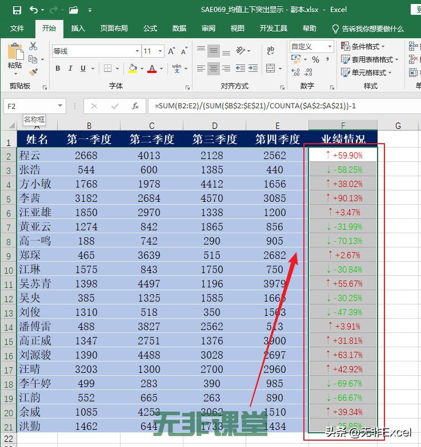Toggle center horizontal alignment
This screenshot has width=421, height=447.
[214, 68]
